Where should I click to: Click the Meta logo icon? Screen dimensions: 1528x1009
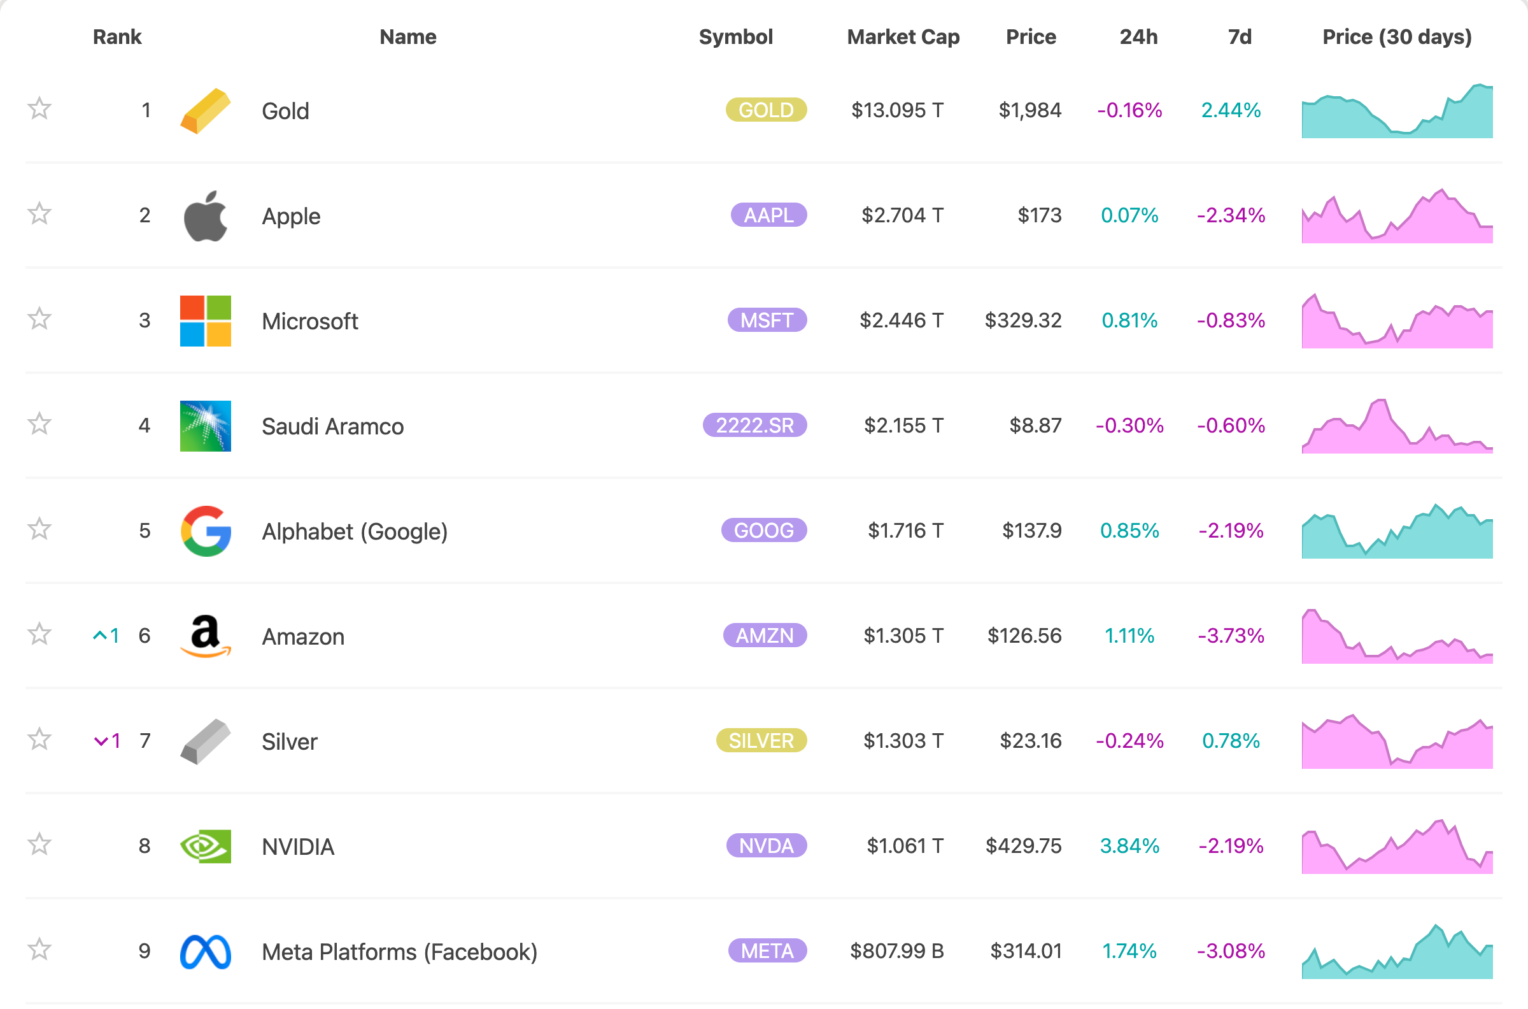[x=205, y=951]
